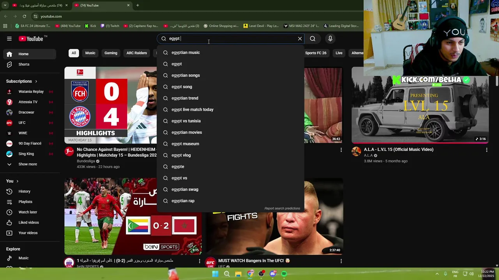The image size is (499, 280).
Task: Open the browser Apps grid icon
Action: click(x=5, y=26)
